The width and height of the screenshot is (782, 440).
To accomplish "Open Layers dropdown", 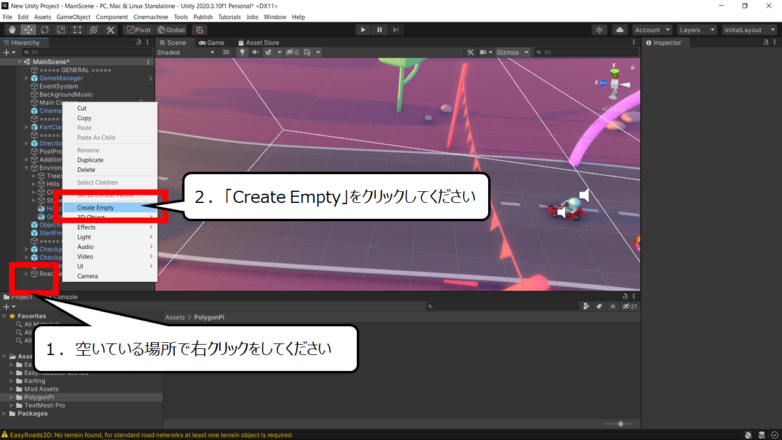I will [696, 29].
